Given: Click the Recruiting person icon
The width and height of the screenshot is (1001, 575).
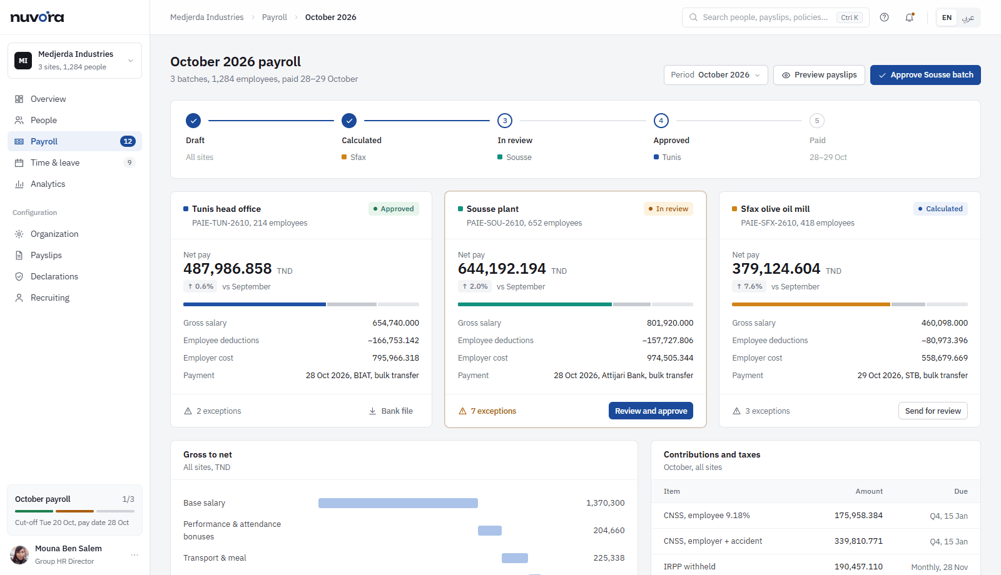Looking at the screenshot, I should tap(19, 297).
